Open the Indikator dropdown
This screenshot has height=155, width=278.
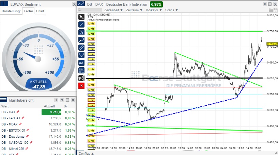(154, 10)
